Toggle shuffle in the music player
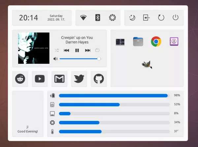Screen dimensions: 198x147 pos(57,50)
